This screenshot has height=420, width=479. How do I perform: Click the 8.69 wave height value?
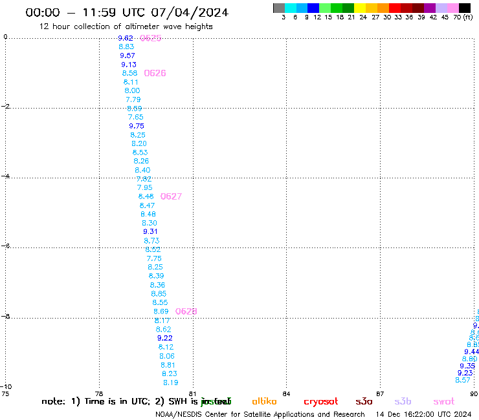point(161,311)
